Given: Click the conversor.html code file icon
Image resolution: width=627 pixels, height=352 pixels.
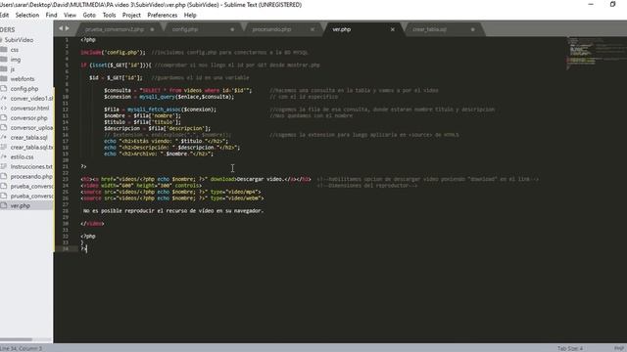Looking at the screenshot, I should coord(4,109).
